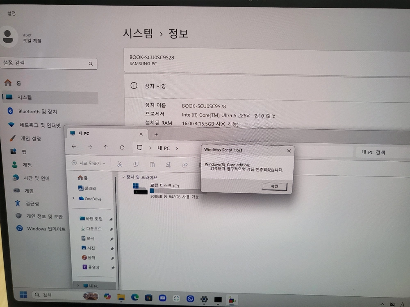Select the 내 PC tab in Explorer
Screen dimensions: 410x307
[x=107, y=134]
